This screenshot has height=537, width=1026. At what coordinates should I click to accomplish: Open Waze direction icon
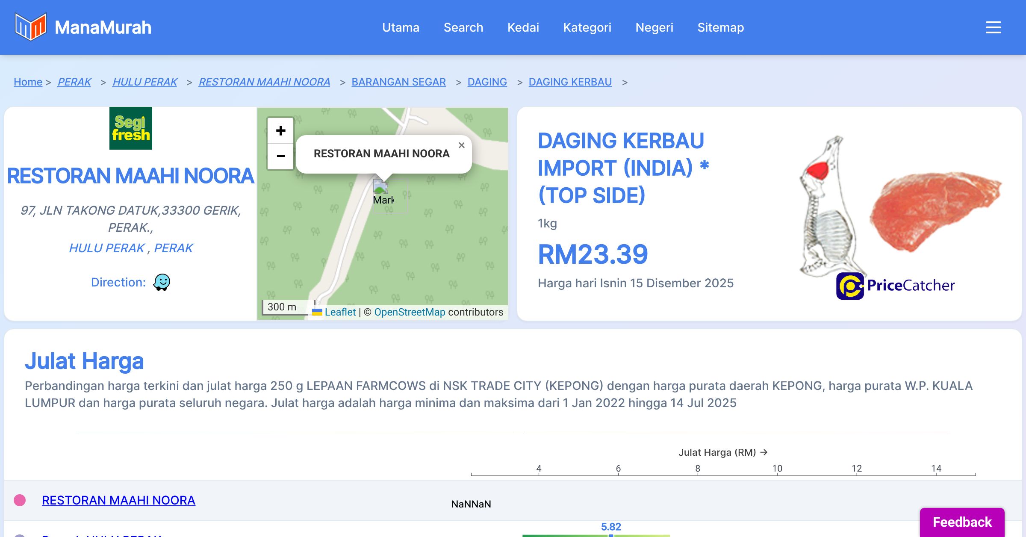(162, 282)
